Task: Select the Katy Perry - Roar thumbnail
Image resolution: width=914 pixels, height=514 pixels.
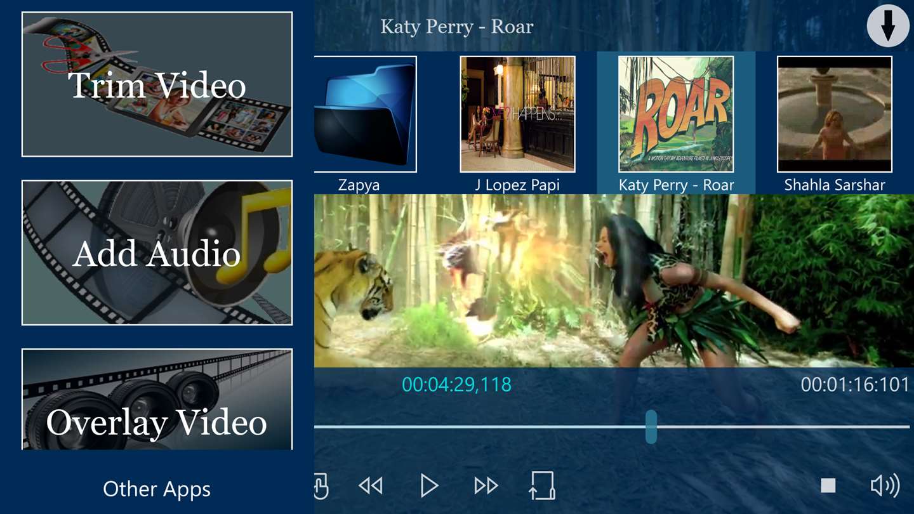Action: tap(676, 114)
